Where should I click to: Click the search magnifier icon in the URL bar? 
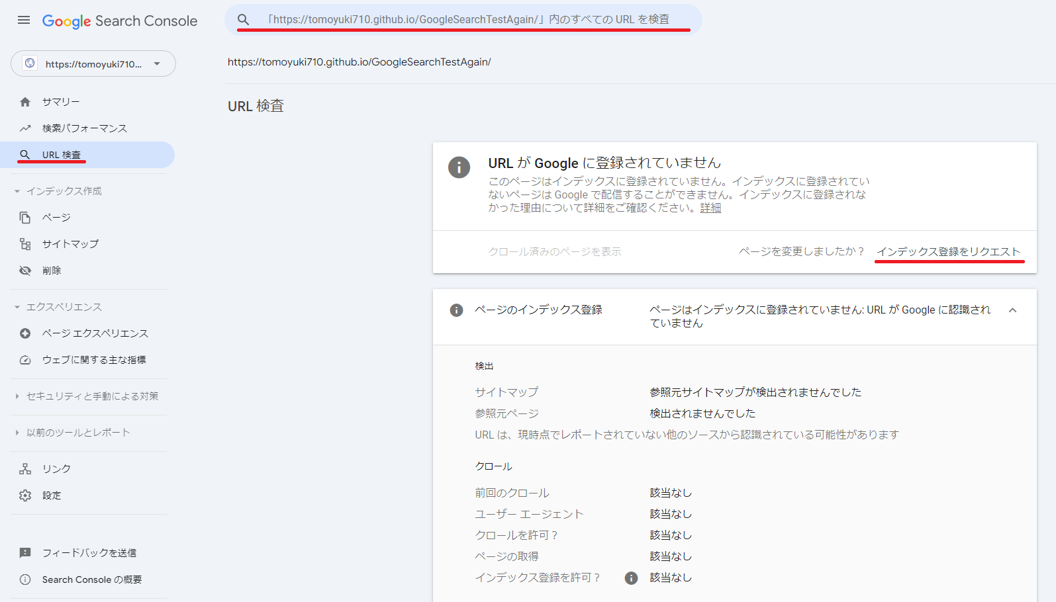tap(244, 20)
